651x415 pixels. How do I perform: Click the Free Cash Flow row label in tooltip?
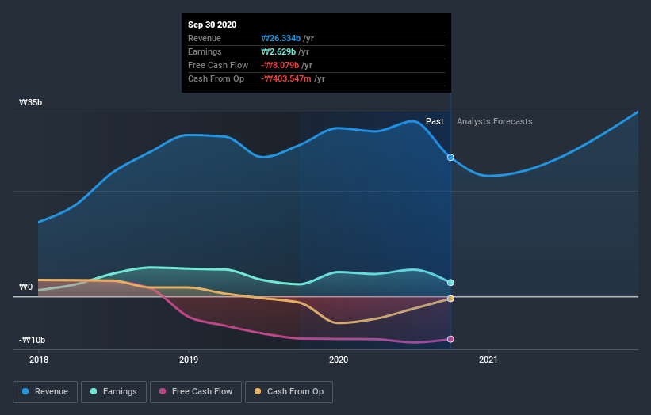pyautogui.click(x=218, y=65)
